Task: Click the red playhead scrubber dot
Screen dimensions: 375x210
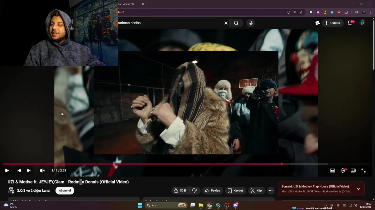Action: [282, 164]
